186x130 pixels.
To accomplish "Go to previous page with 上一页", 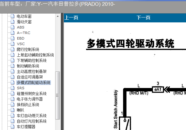I will point(71,18).
